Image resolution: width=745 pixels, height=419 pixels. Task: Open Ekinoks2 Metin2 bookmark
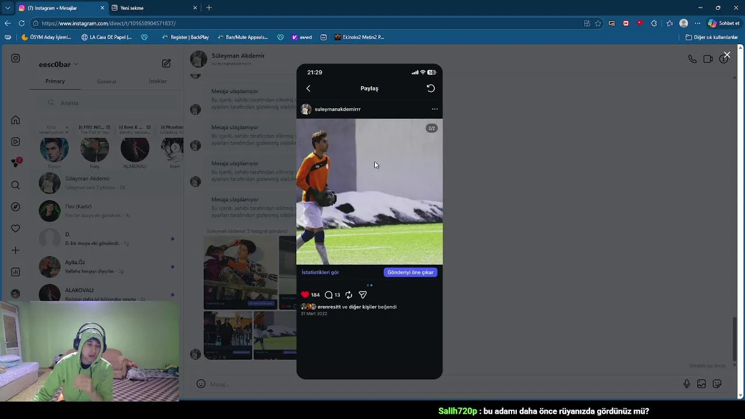point(359,37)
